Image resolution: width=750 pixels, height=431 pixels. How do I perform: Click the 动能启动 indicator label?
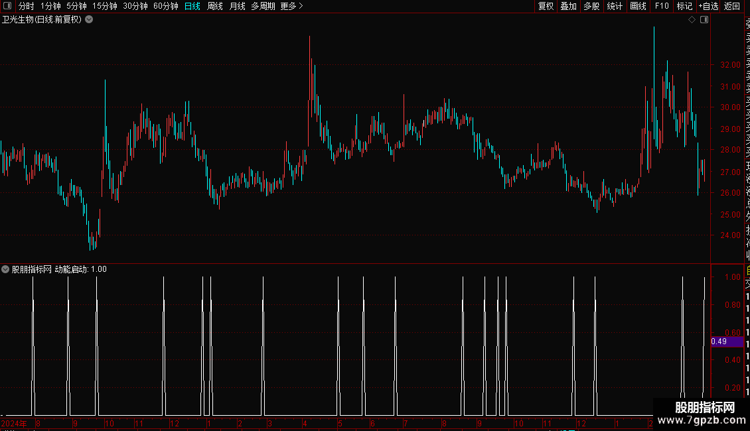(x=71, y=269)
